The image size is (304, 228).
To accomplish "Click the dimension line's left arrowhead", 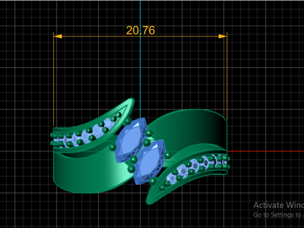I will pyautogui.click(x=58, y=36).
